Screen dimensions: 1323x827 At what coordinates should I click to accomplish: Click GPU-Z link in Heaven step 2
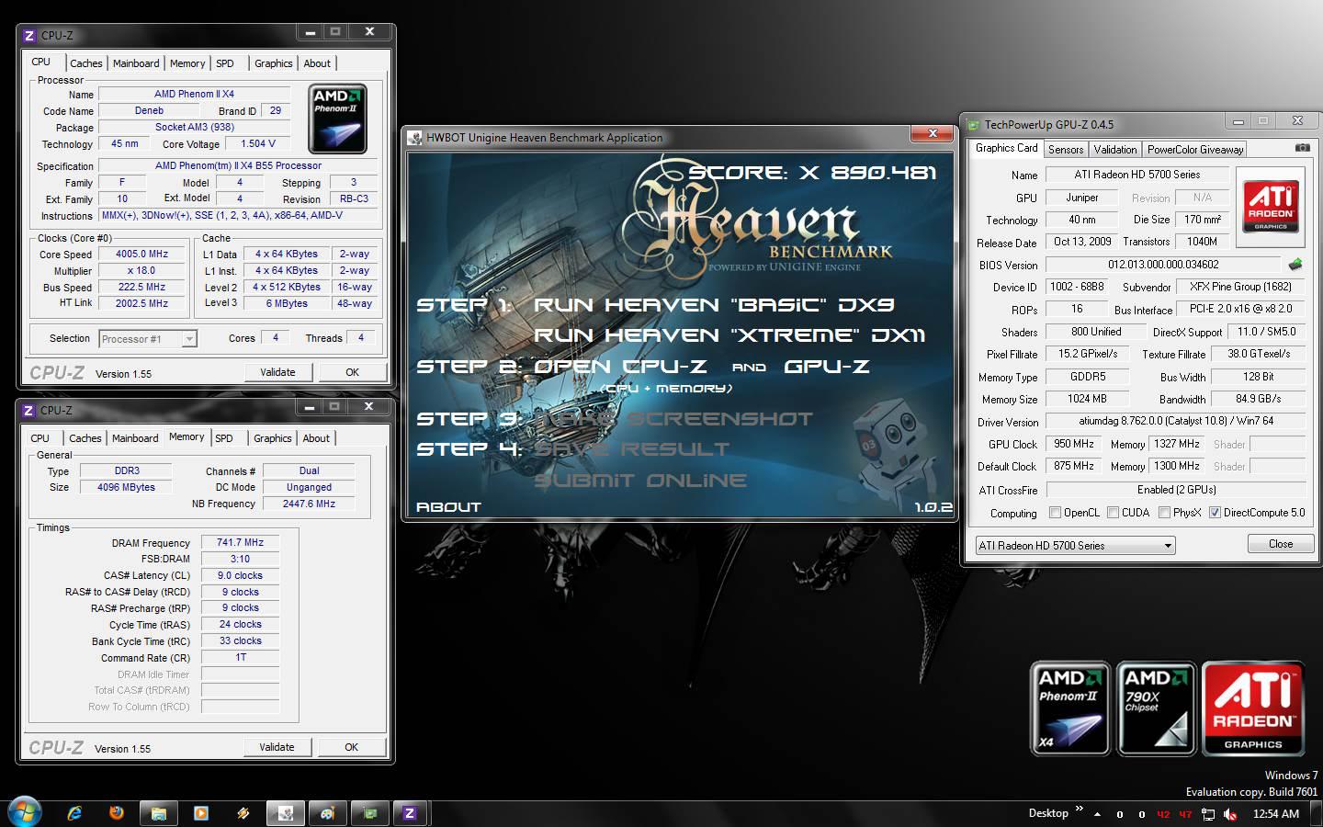coord(826,366)
